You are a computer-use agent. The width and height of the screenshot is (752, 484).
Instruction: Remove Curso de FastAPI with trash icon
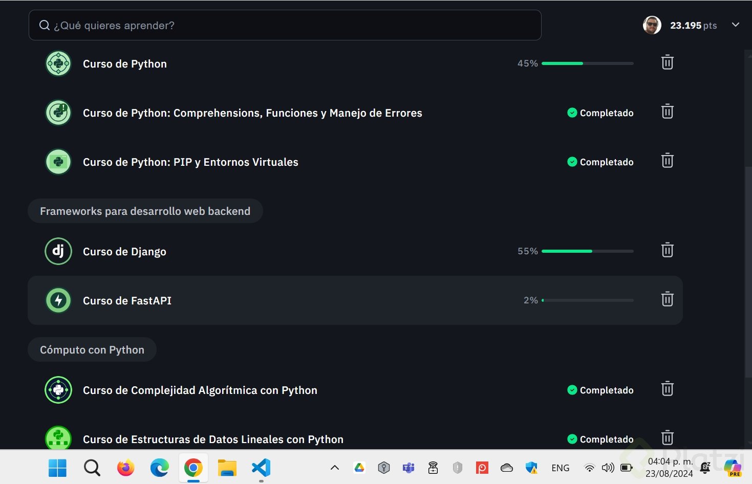[x=667, y=299]
